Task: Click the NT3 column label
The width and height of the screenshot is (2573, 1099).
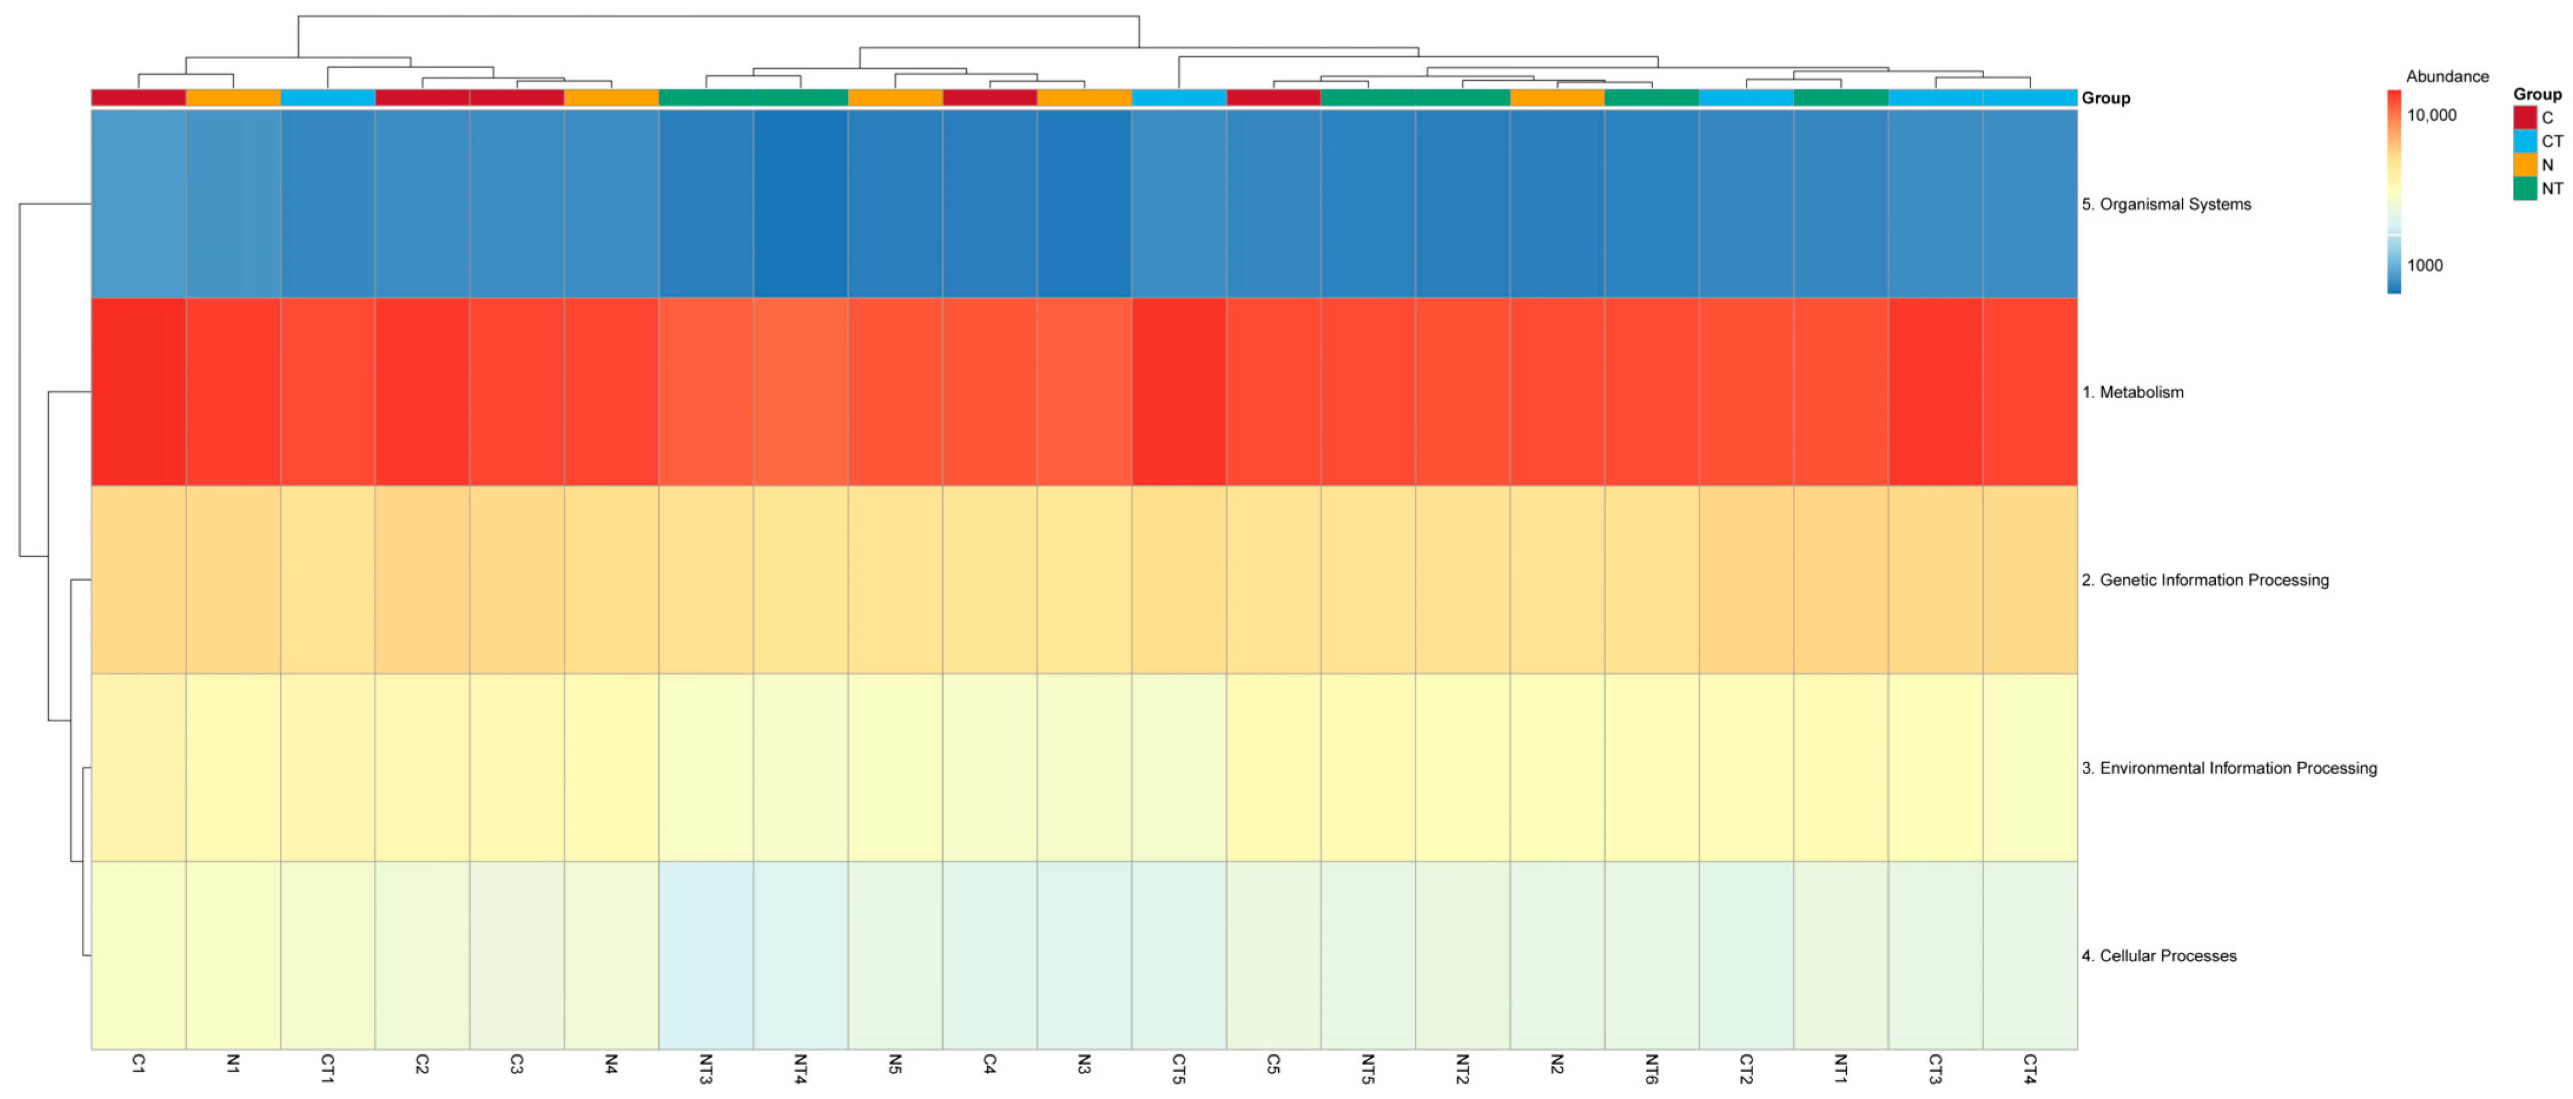Action: point(706,1068)
